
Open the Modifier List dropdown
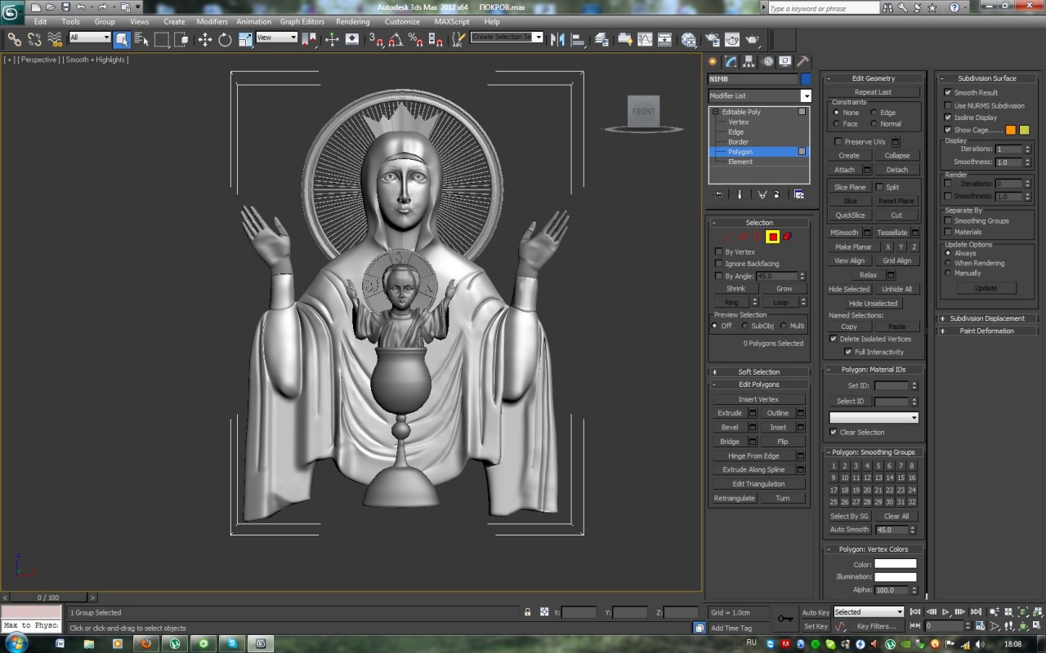[759, 96]
